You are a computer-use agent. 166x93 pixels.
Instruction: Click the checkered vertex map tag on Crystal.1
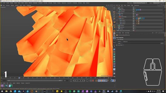139,24
